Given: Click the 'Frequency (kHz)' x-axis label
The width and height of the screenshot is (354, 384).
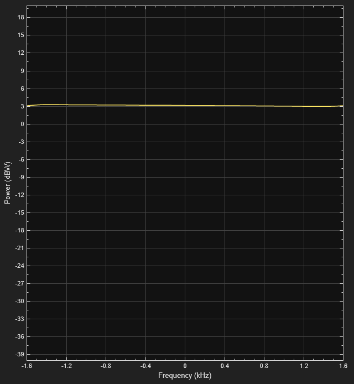Looking at the screenshot, I should click(x=185, y=376).
